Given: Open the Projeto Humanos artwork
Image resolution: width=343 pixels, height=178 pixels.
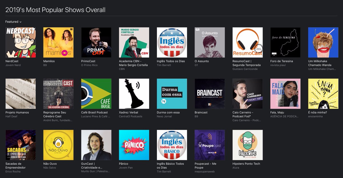Looking at the screenshot, I should 21,94.
